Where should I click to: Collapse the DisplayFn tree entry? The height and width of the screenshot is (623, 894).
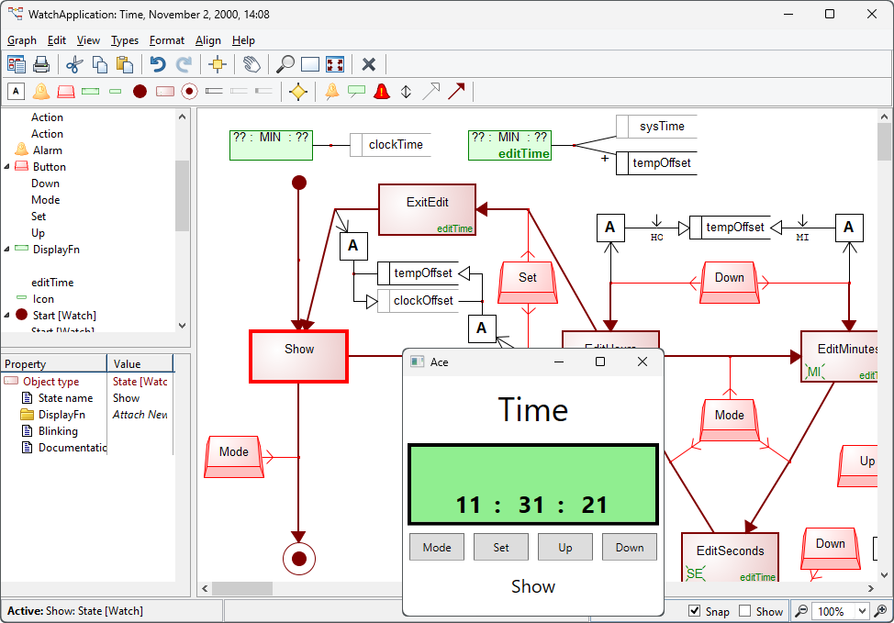7,248
